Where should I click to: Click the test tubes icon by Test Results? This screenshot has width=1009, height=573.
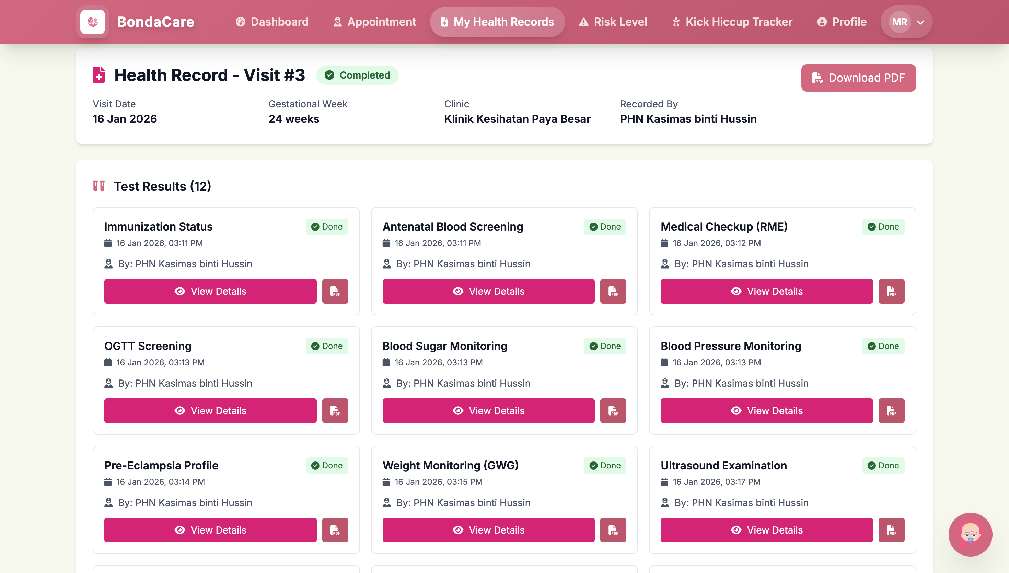pos(99,186)
